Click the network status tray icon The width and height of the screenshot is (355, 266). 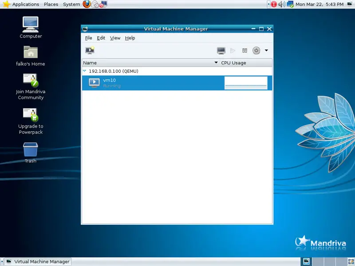290,4
